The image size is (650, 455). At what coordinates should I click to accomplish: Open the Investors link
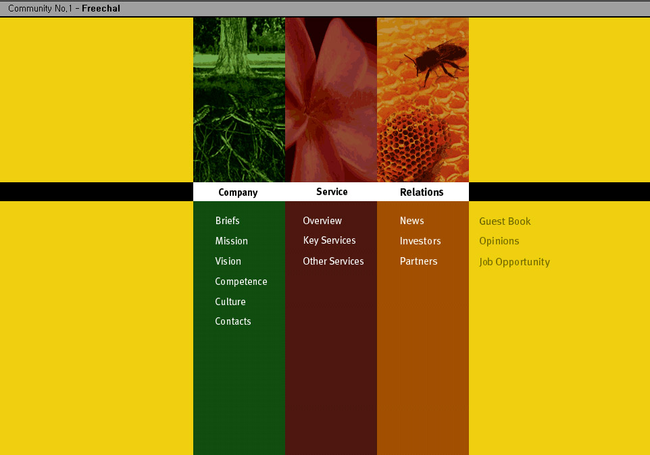(420, 241)
